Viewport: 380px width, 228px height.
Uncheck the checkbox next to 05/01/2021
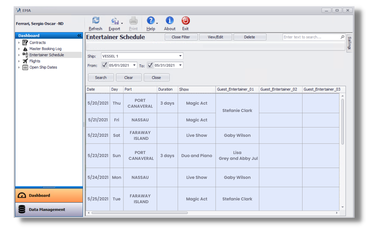tap(104, 65)
